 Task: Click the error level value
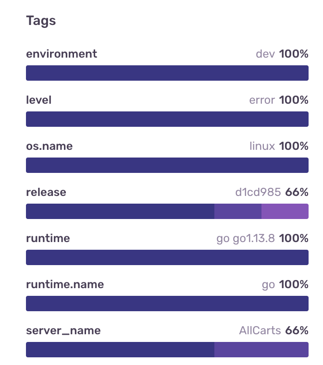[x=262, y=100]
